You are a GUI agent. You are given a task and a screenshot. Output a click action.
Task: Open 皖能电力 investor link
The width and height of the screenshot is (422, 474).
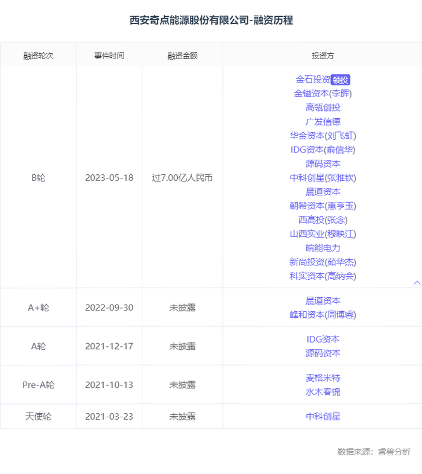[x=323, y=248]
